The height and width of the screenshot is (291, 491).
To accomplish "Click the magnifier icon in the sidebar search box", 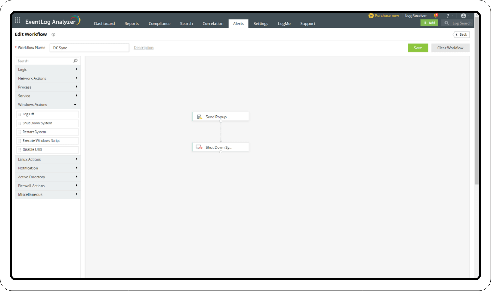I will [75, 61].
